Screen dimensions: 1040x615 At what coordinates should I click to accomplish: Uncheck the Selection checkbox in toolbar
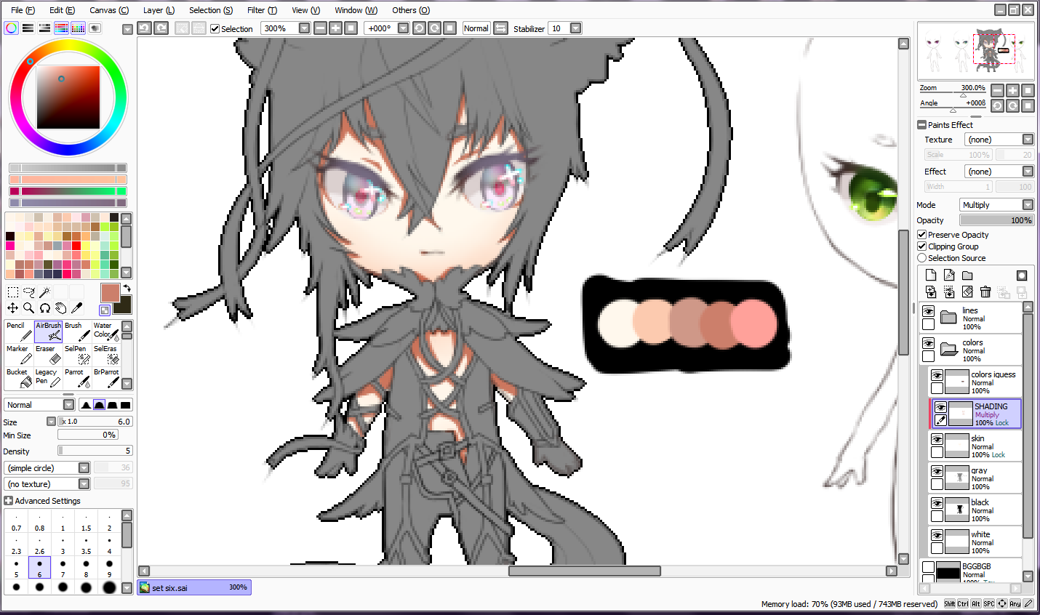point(215,29)
